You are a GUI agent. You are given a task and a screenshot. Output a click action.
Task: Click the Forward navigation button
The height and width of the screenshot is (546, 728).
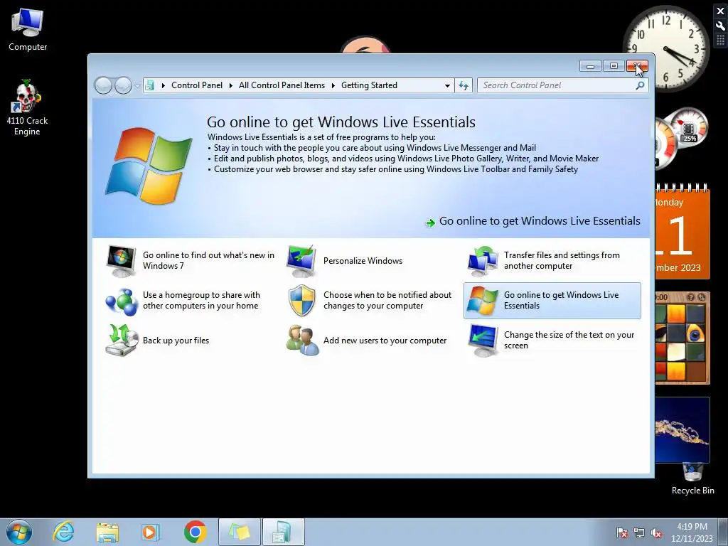(123, 85)
